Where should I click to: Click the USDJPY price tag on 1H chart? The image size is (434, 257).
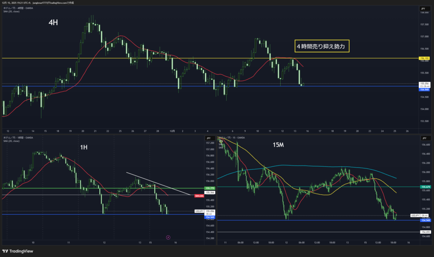tap(200, 211)
